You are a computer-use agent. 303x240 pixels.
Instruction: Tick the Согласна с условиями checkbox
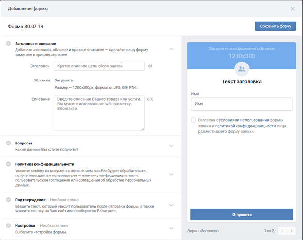193,120
